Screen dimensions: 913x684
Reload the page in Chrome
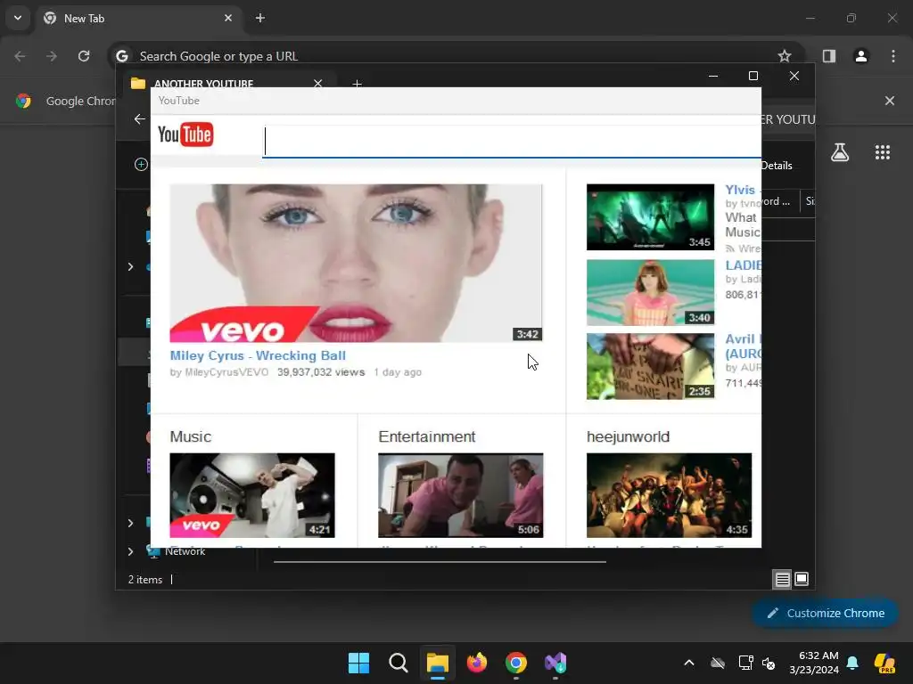[84, 56]
